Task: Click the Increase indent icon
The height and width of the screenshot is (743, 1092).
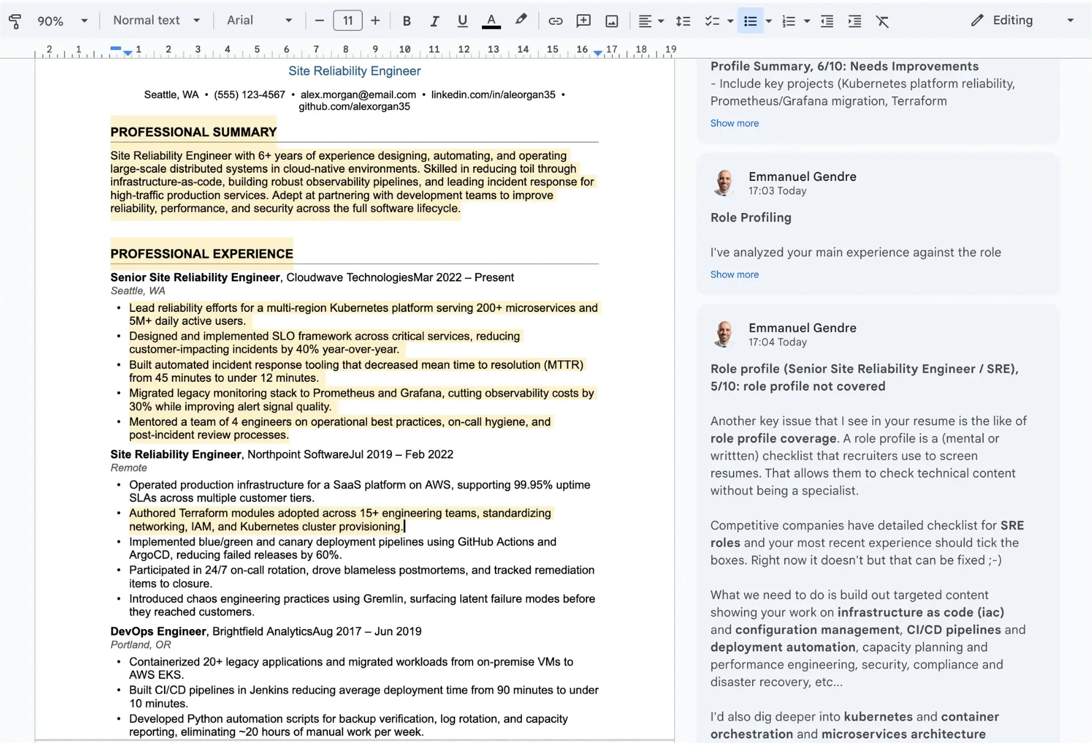Action: coord(855,21)
